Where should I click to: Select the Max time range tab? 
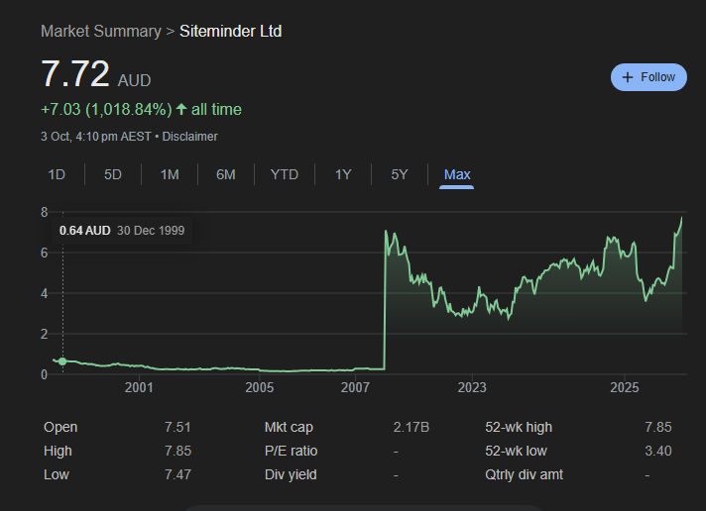point(457,174)
